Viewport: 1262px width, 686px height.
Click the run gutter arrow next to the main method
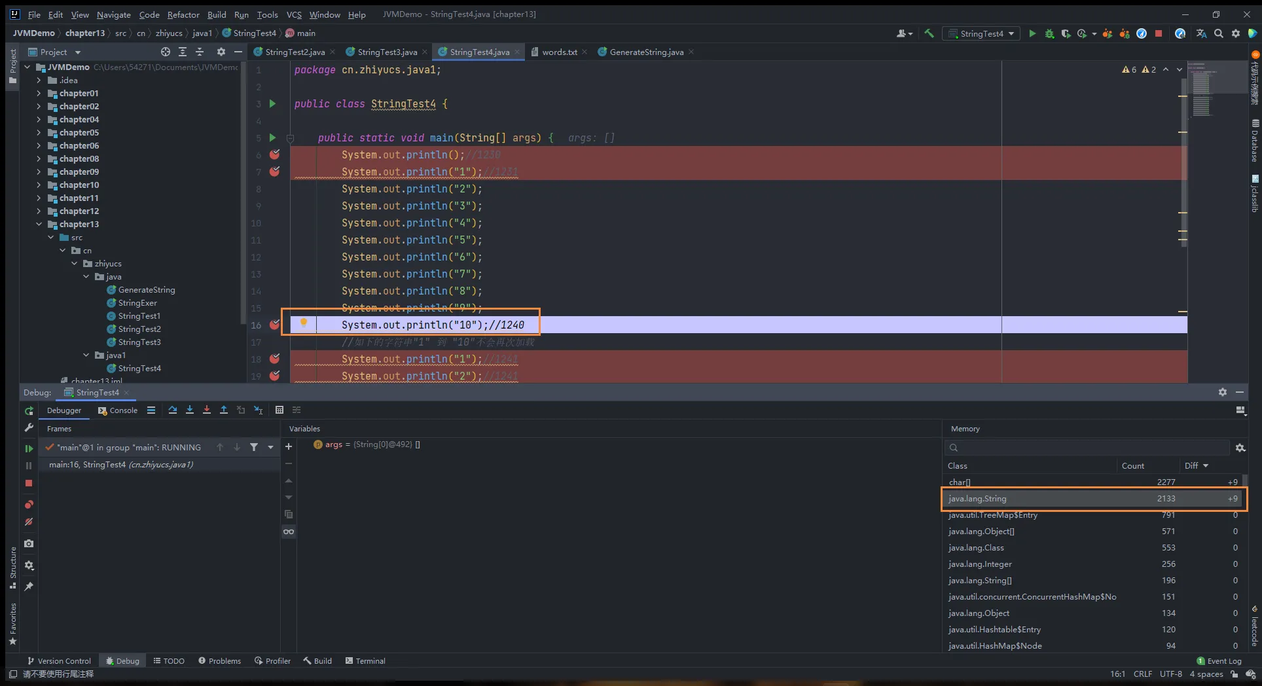273,137
